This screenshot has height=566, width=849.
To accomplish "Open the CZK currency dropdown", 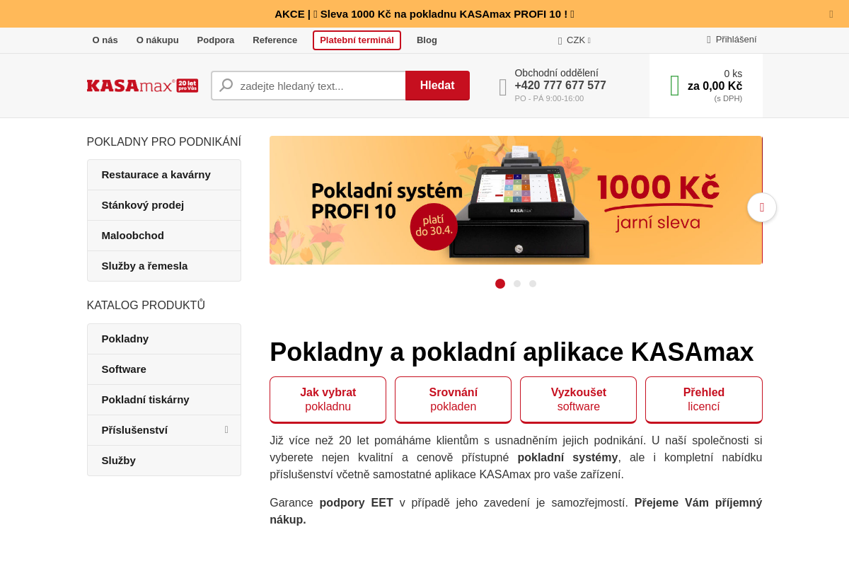I will pyautogui.click(x=574, y=40).
